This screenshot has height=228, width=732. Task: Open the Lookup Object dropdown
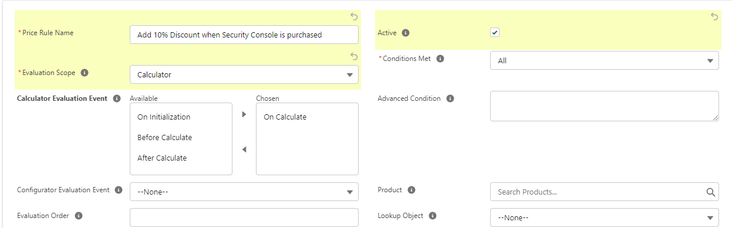(605, 217)
